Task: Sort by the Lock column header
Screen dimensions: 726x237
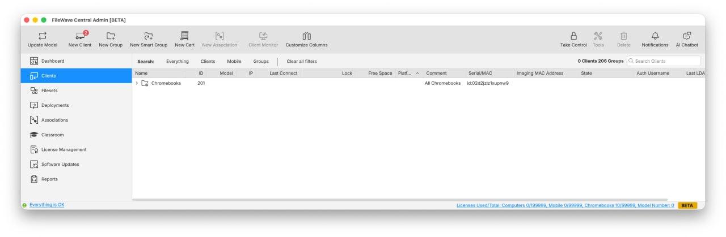Action: click(x=347, y=74)
